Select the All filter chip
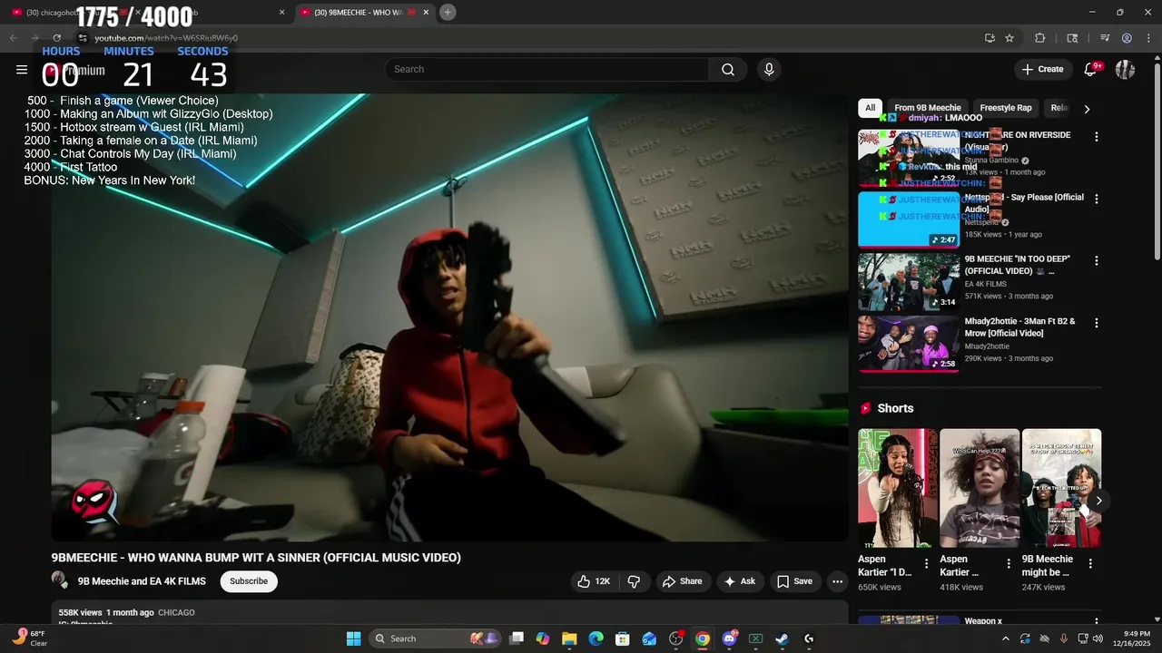 (x=870, y=108)
